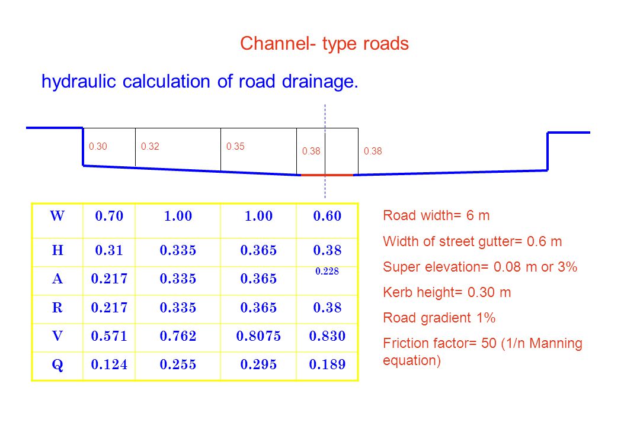Select the 'hydraulic calculation of road drainage.' heading
640x426 pixels.
point(200,82)
